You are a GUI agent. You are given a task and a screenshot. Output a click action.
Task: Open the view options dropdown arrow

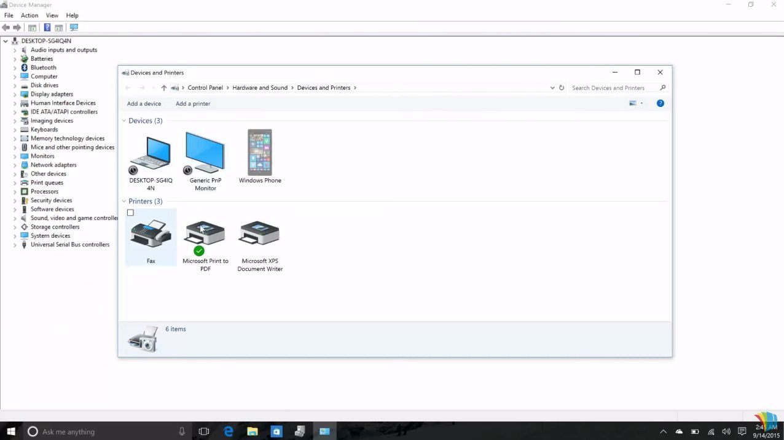point(641,103)
